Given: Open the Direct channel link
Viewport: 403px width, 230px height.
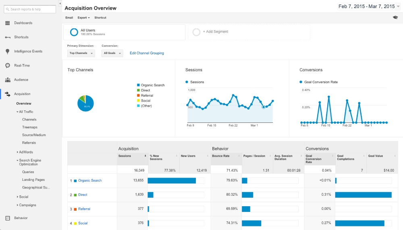Looking at the screenshot, I should pos(83,195).
